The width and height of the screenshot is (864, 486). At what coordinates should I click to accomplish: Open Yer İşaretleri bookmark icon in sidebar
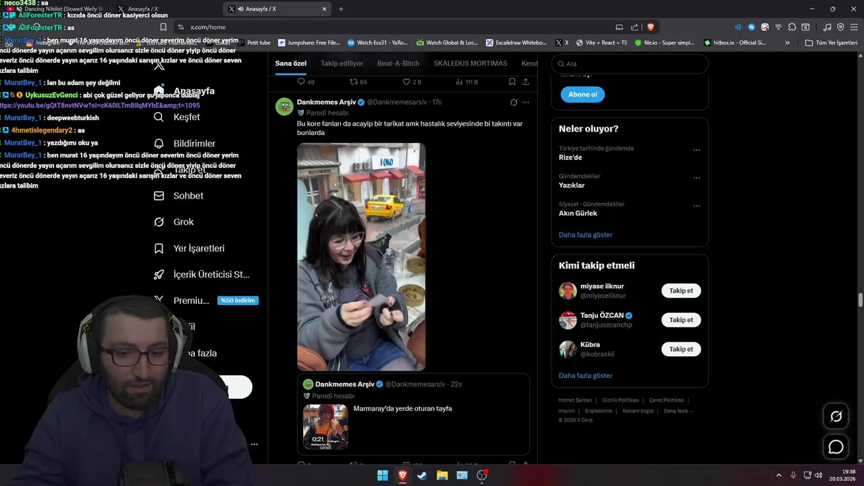click(x=159, y=248)
